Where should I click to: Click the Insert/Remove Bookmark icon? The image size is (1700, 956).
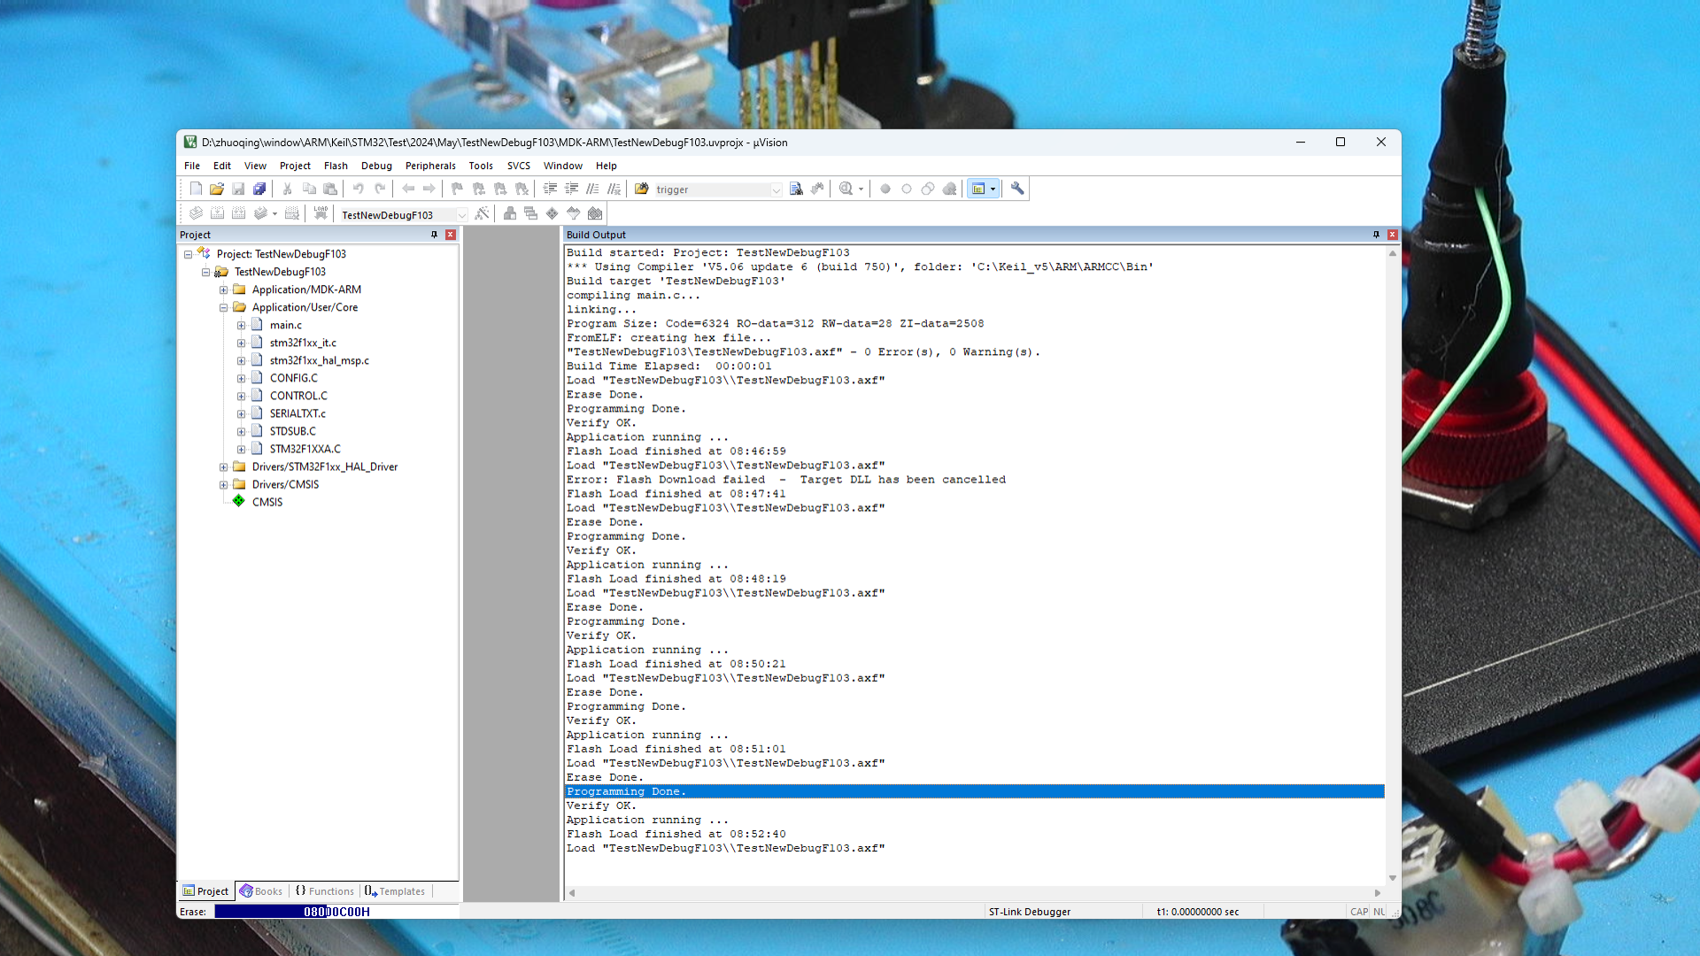coord(457,189)
